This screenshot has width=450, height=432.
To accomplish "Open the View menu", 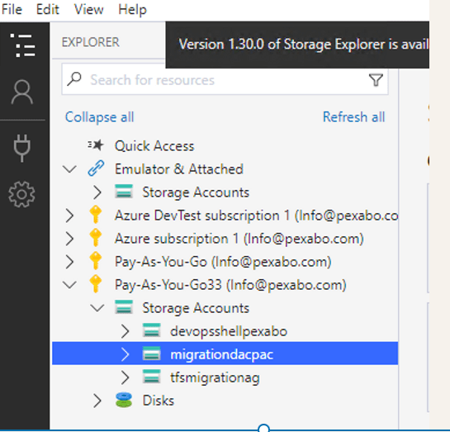I will (88, 9).
